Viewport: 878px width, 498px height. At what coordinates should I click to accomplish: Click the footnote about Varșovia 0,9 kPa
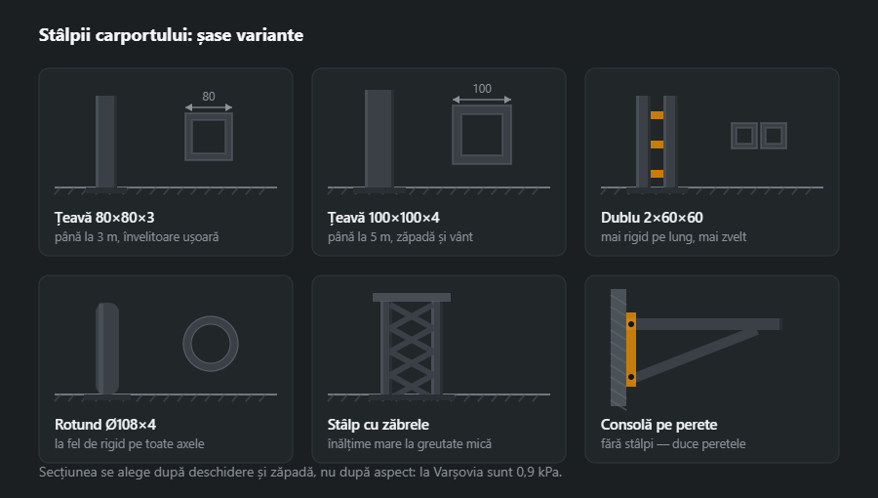(x=300, y=473)
